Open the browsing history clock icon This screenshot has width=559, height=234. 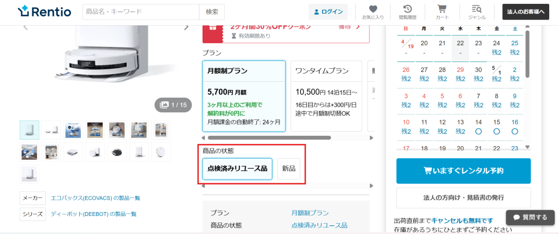click(407, 9)
